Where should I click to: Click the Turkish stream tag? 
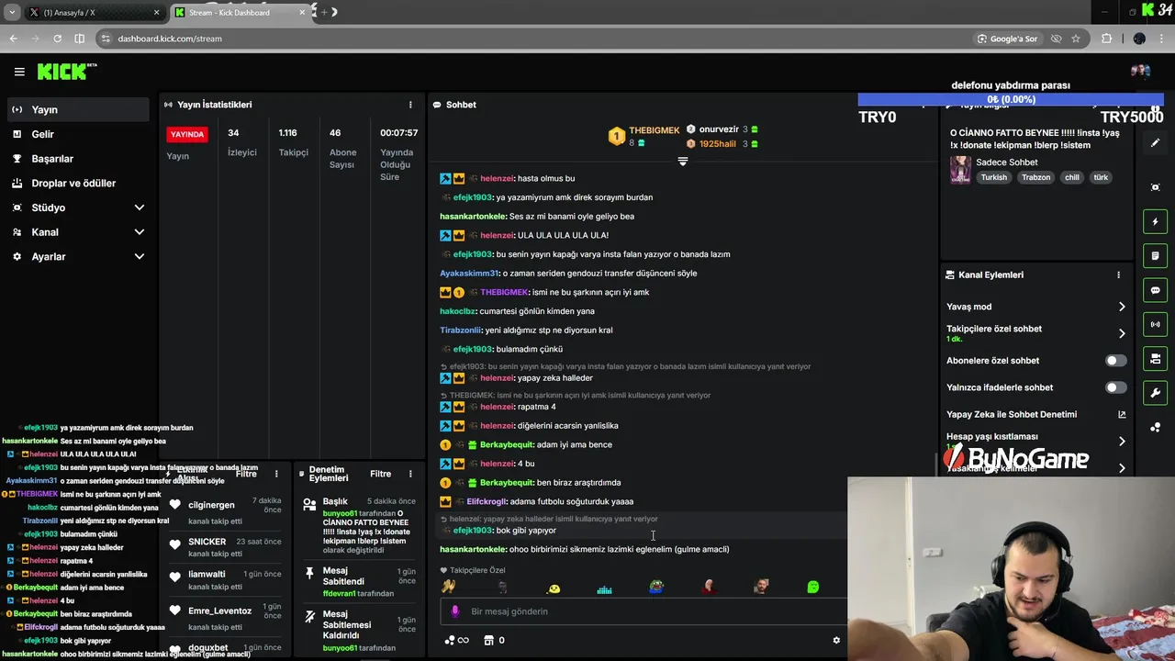click(993, 177)
